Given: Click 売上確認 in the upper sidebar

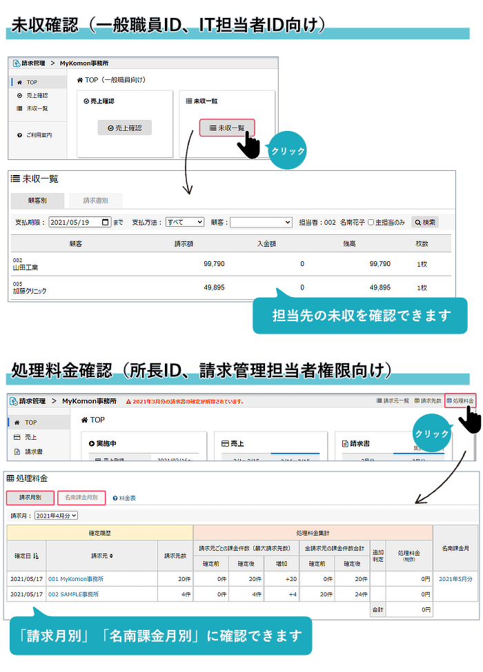Looking at the screenshot, I should [36, 95].
